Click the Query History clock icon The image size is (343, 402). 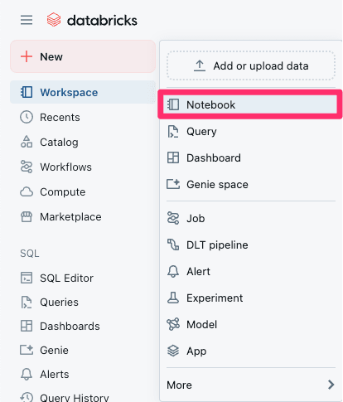click(27, 397)
